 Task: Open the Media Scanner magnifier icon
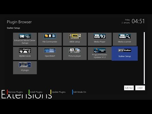pos(124,36)
